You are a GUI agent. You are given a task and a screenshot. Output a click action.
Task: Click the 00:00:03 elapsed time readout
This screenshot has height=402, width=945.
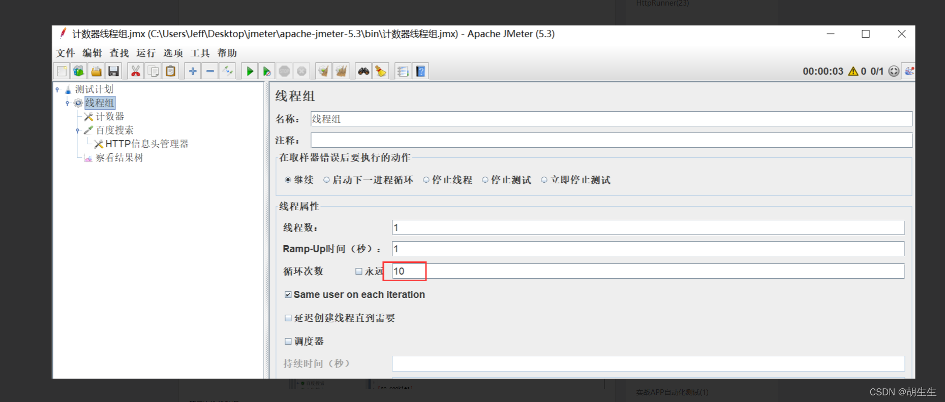click(x=823, y=71)
